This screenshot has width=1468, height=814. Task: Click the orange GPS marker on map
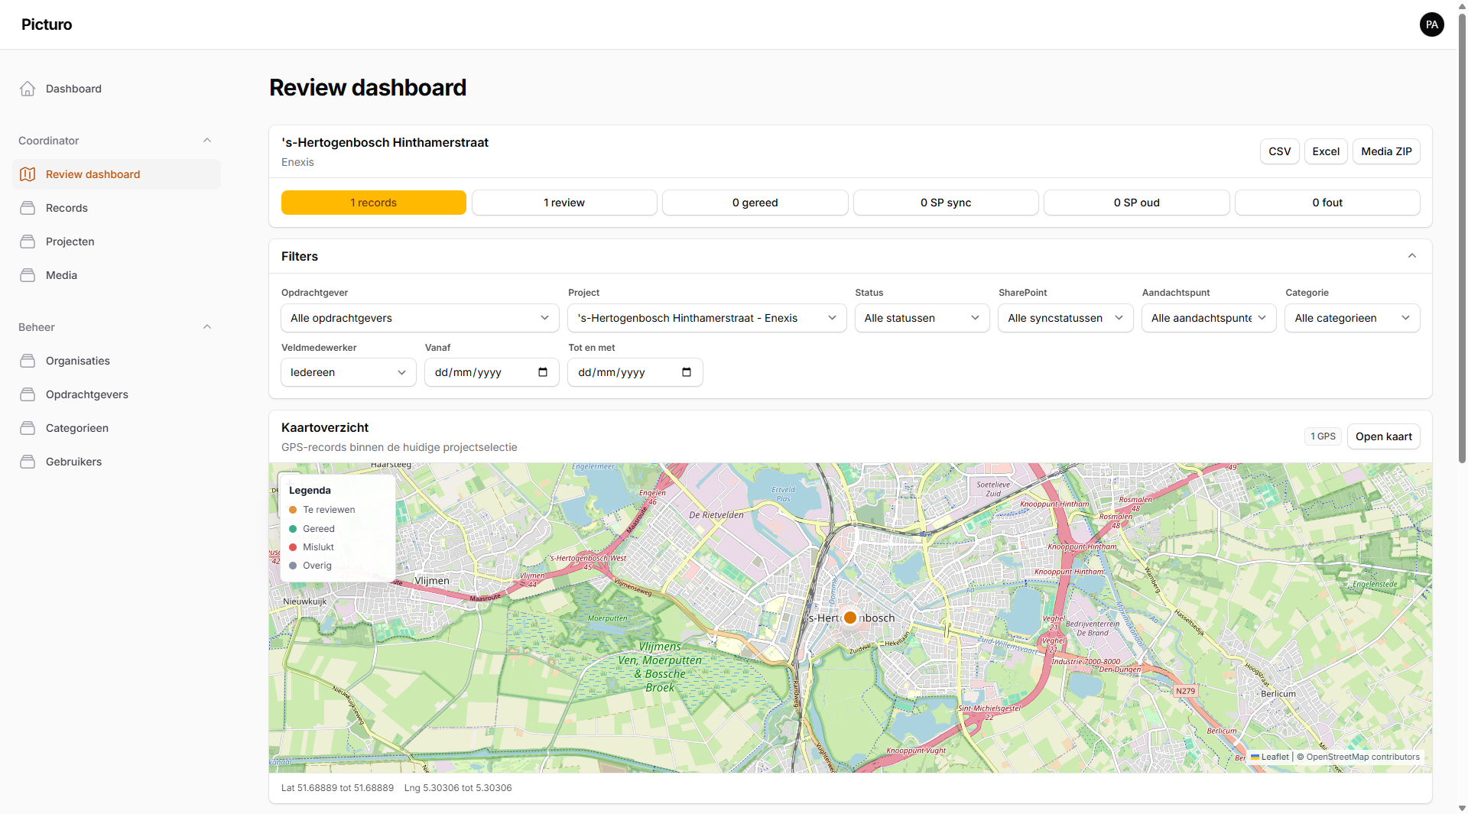pos(850,618)
